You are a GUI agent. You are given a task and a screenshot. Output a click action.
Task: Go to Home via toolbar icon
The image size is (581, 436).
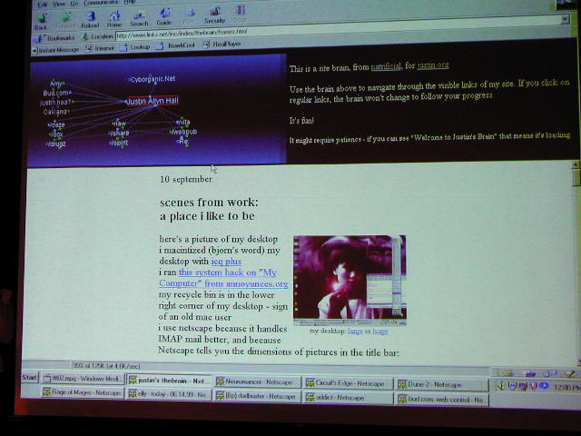pyautogui.click(x=114, y=19)
